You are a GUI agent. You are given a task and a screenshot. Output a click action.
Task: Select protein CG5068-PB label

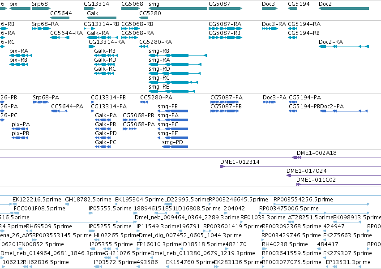(138, 115)
